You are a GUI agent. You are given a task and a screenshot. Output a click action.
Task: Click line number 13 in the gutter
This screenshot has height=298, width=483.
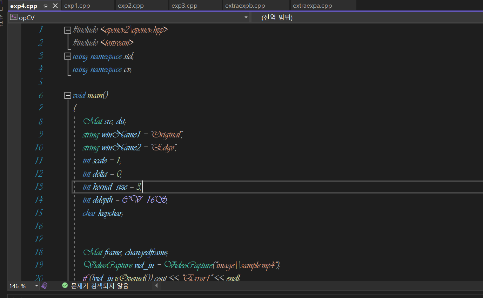39,187
